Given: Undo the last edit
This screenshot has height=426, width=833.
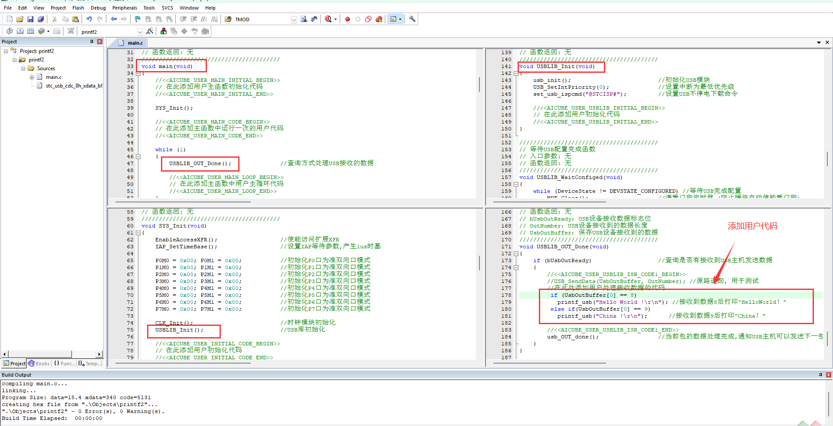Looking at the screenshot, I should pos(89,19).
